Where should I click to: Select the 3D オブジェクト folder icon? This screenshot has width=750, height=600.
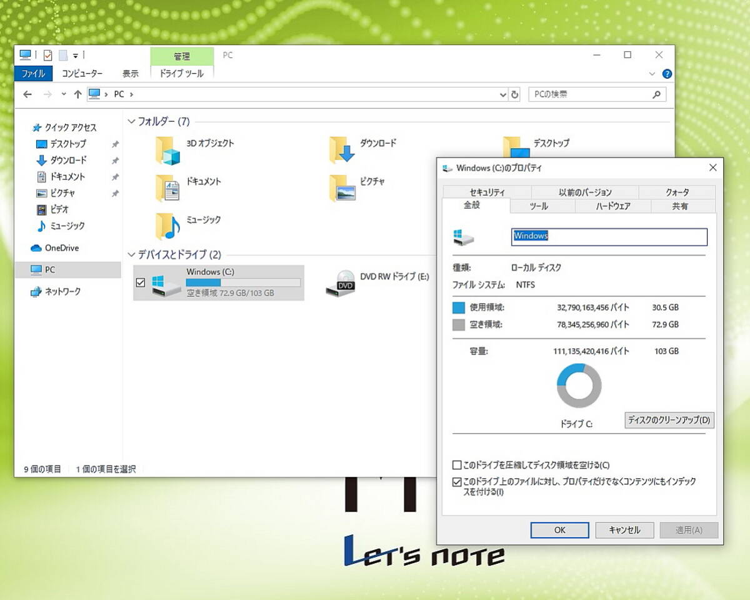[167, 151]
